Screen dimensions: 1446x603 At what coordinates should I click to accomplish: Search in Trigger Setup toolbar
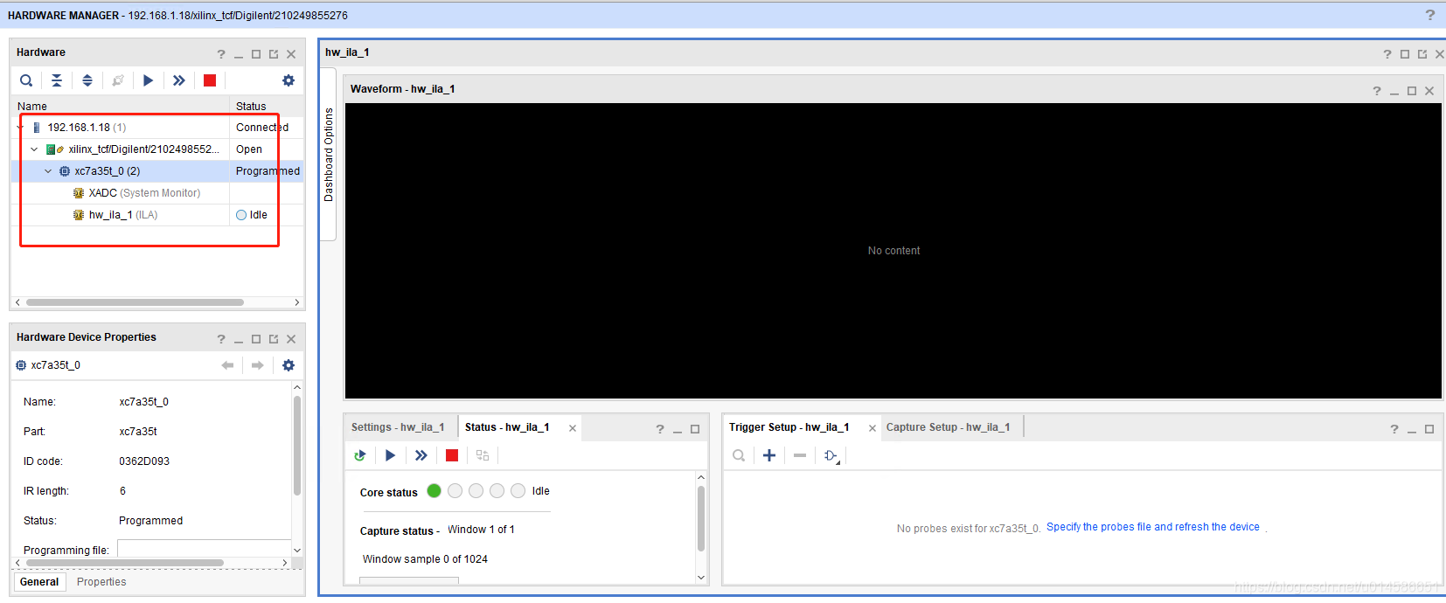coord(739,455)
